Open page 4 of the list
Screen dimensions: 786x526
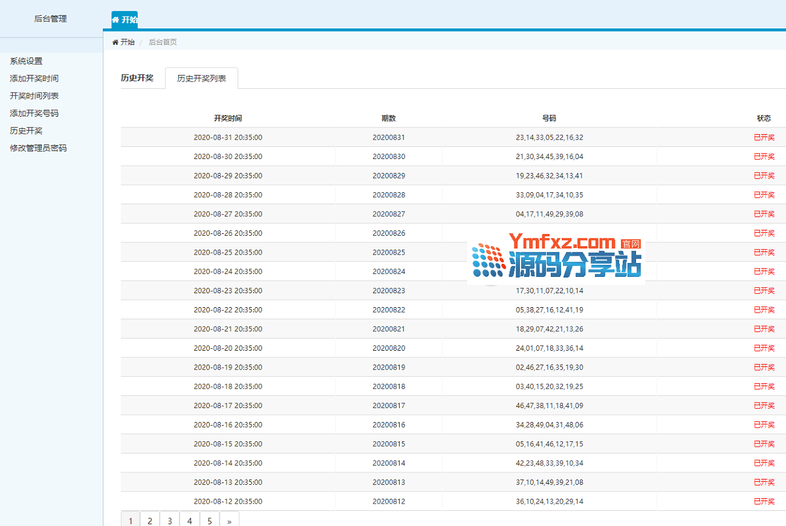190,521
